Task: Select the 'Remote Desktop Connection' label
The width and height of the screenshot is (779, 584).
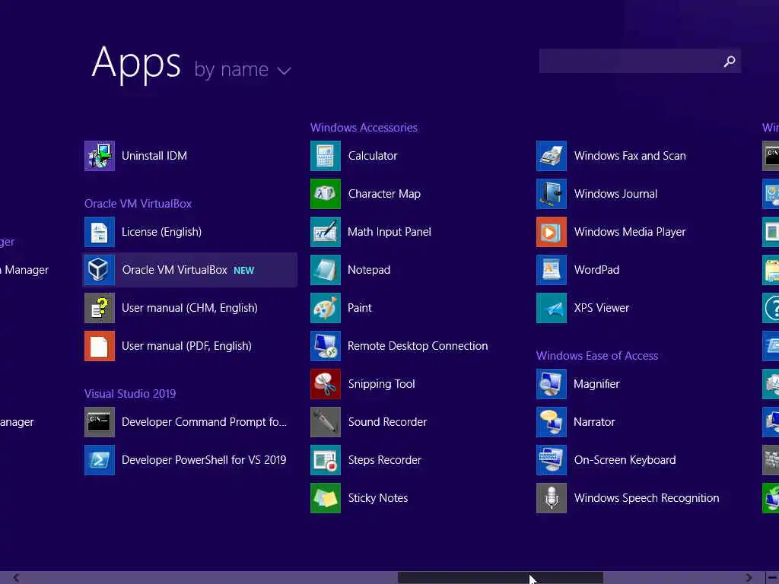Action: (x=418, y=346)
